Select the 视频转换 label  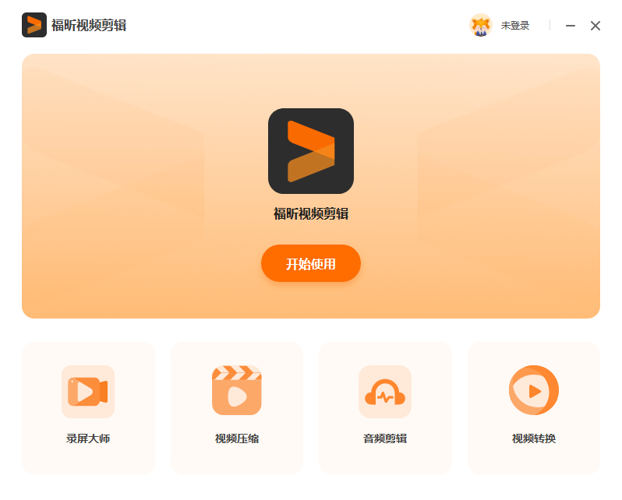click(534, 438)
